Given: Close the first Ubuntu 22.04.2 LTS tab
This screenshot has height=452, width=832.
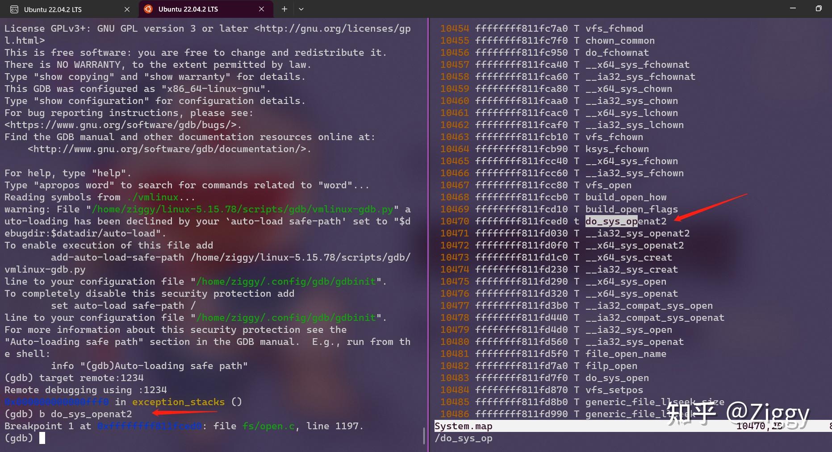Looking at the screenshot, I should click(127, 9).
